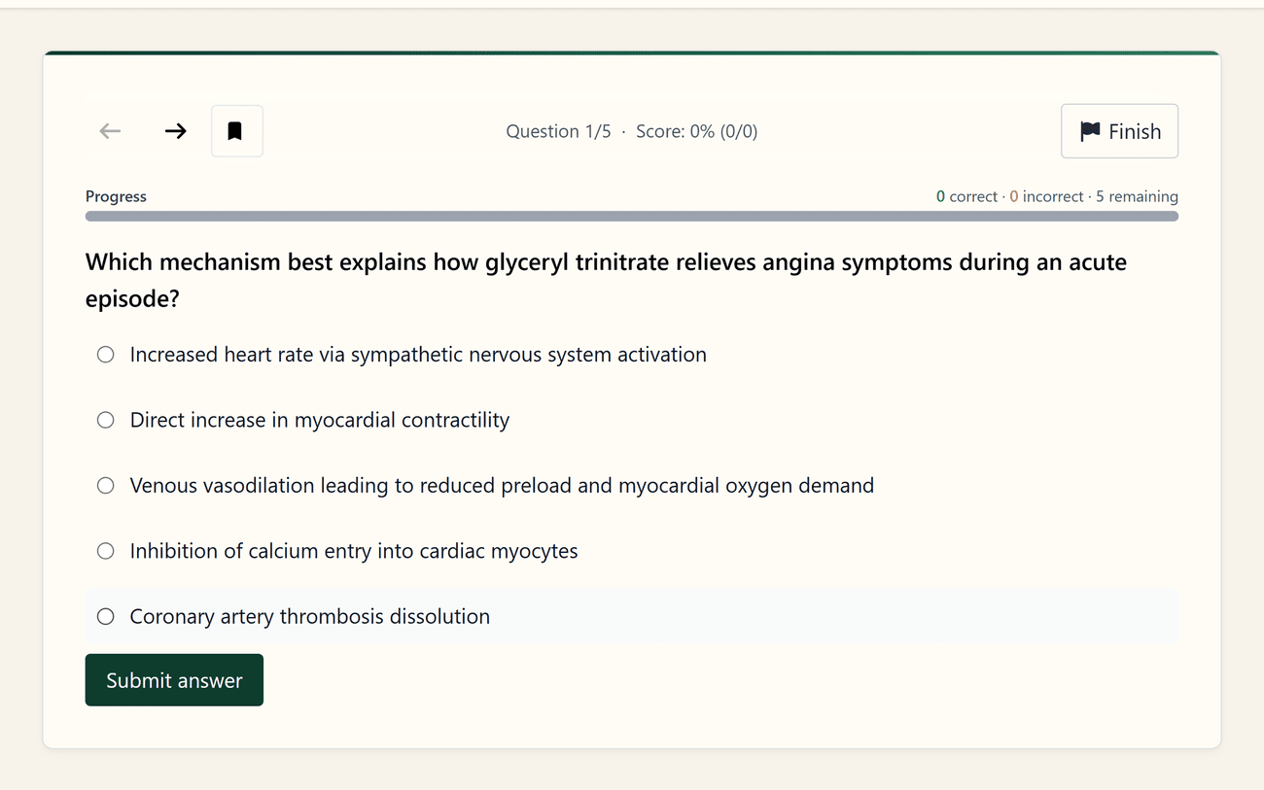Go to next question arrow
Image resolution: width=1264 pixels, height=790 pixels.
click(176, 131)
